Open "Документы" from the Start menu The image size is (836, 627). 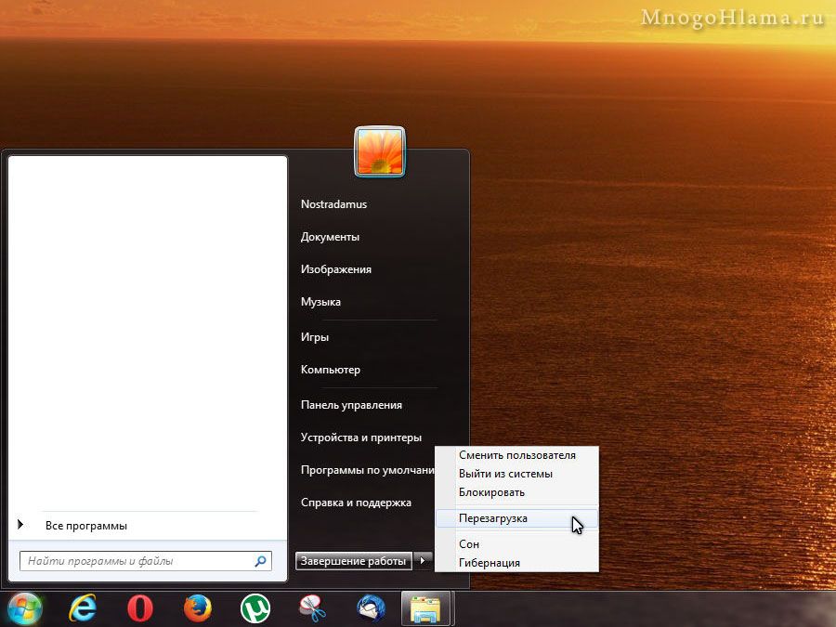coord(330,237)
